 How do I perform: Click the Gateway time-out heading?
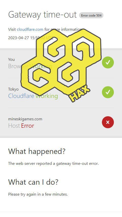[42, 15]
